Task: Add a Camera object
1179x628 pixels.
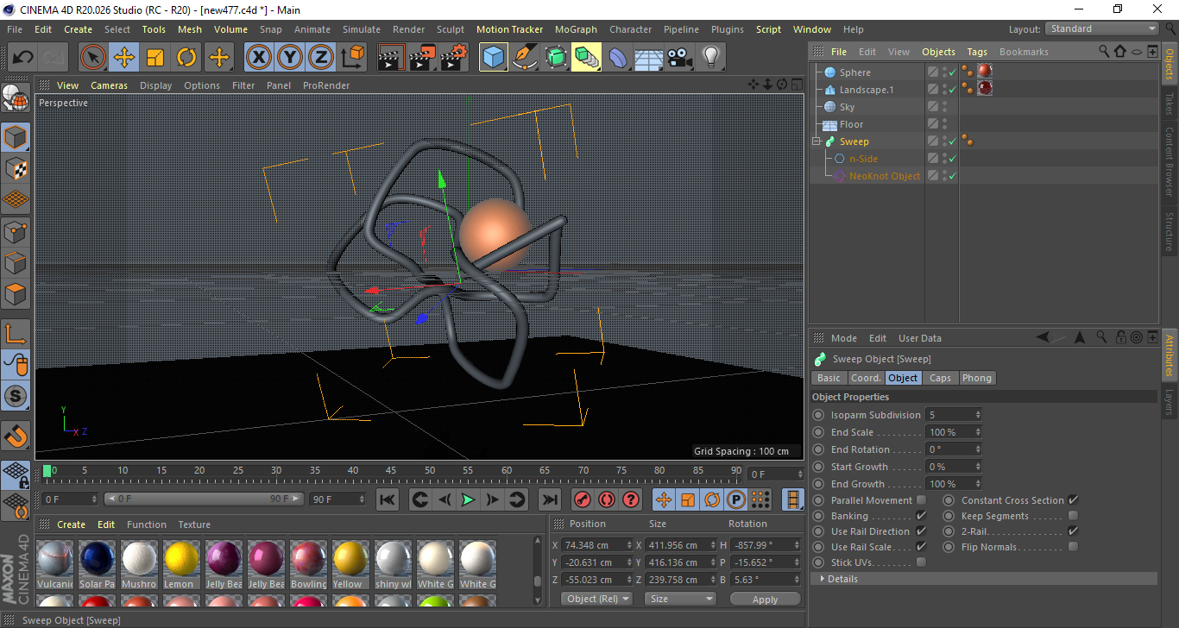Action: [x=680, y=58]
